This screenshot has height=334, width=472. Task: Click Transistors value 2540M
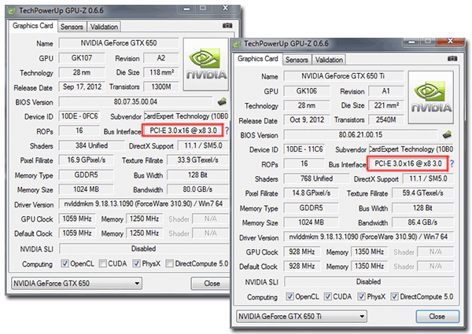coord(386,120)
